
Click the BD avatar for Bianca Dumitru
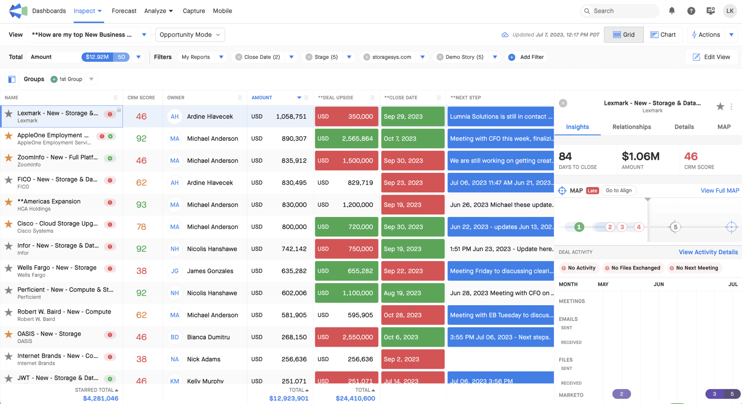(175, 337)
